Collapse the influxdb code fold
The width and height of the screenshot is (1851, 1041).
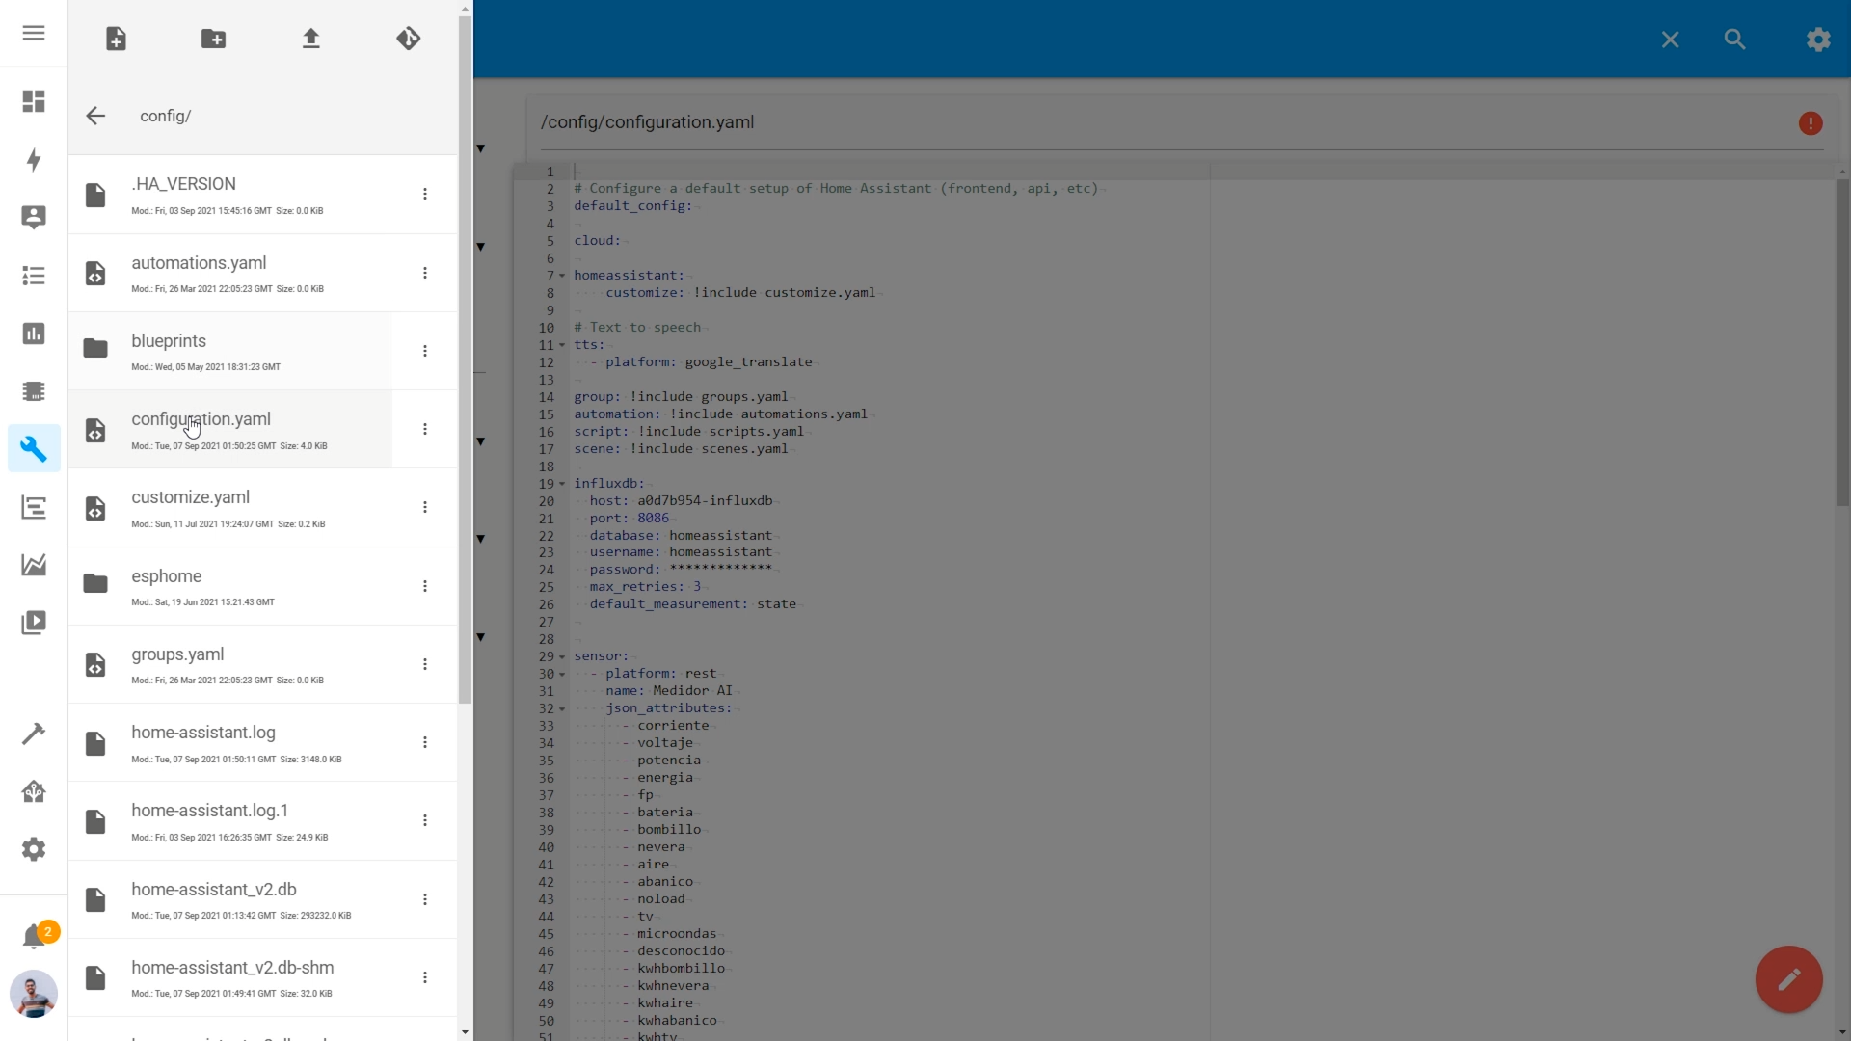coord(562,484)
